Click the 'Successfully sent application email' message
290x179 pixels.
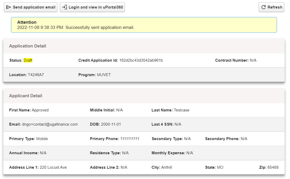click(100, 27)
